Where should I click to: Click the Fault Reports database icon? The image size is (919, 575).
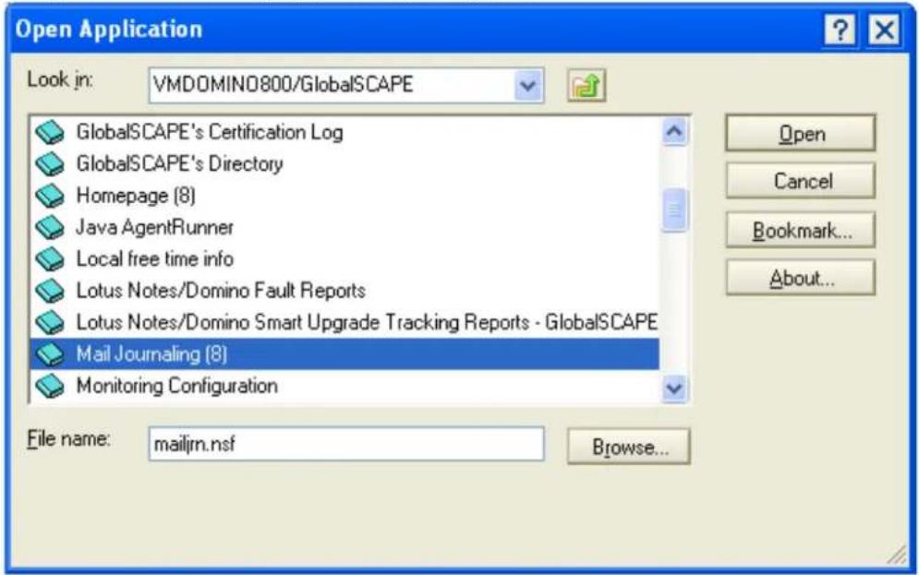coord(50,291)
